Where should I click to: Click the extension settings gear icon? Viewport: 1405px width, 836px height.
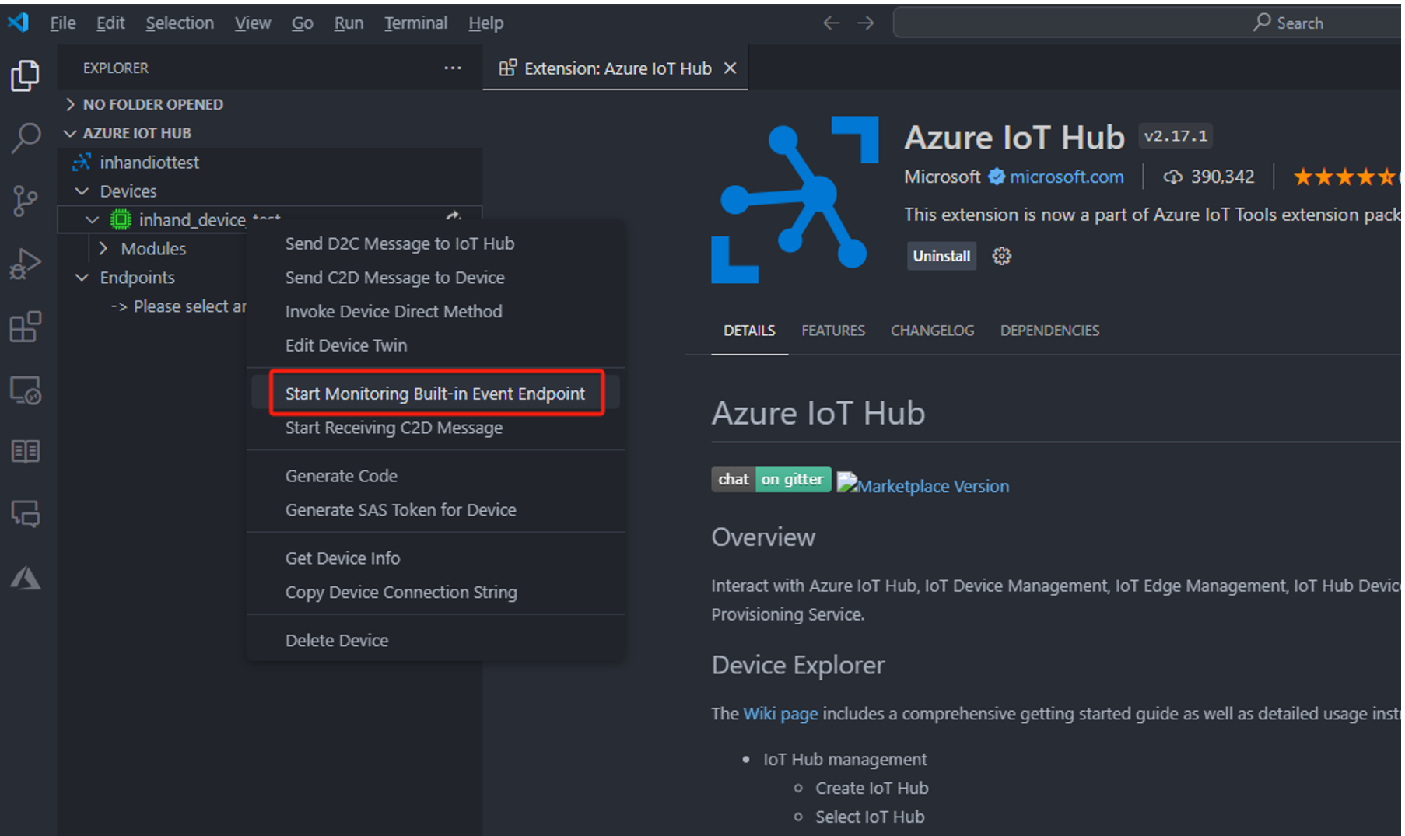pyautogui.click(x=1001, y=256)
